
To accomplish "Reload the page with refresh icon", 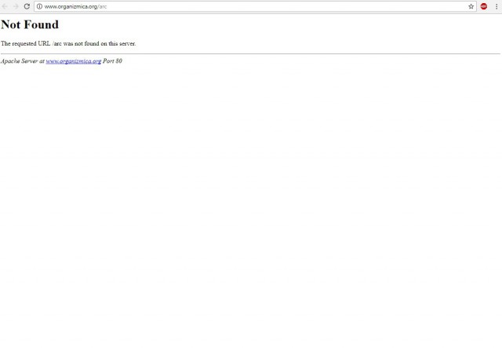I will pyautogui.click(x=27, y=6).
